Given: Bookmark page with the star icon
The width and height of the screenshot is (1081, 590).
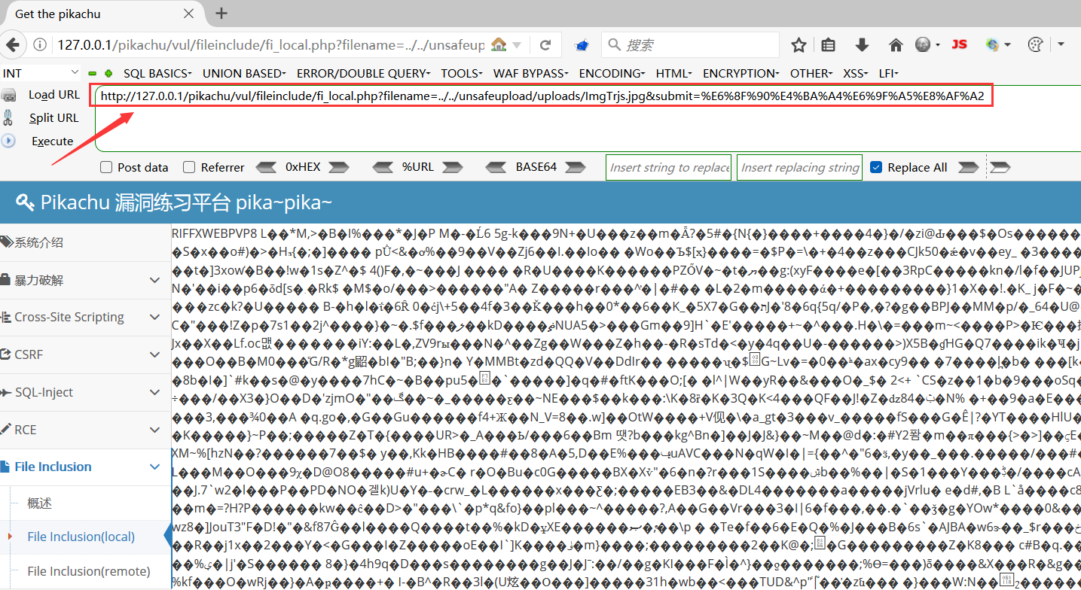Looking at the screenshot, I should pos(799,45).
